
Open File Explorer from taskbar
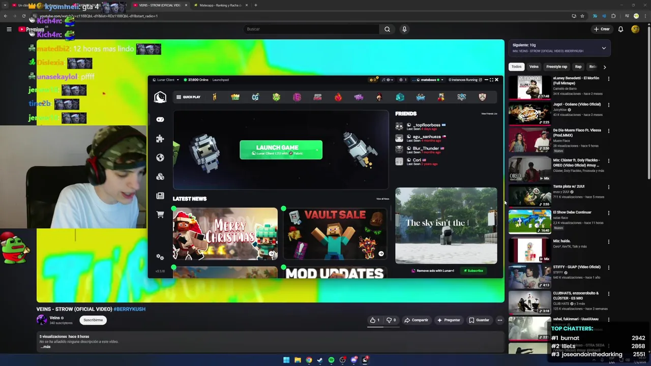tap(298, 360)
